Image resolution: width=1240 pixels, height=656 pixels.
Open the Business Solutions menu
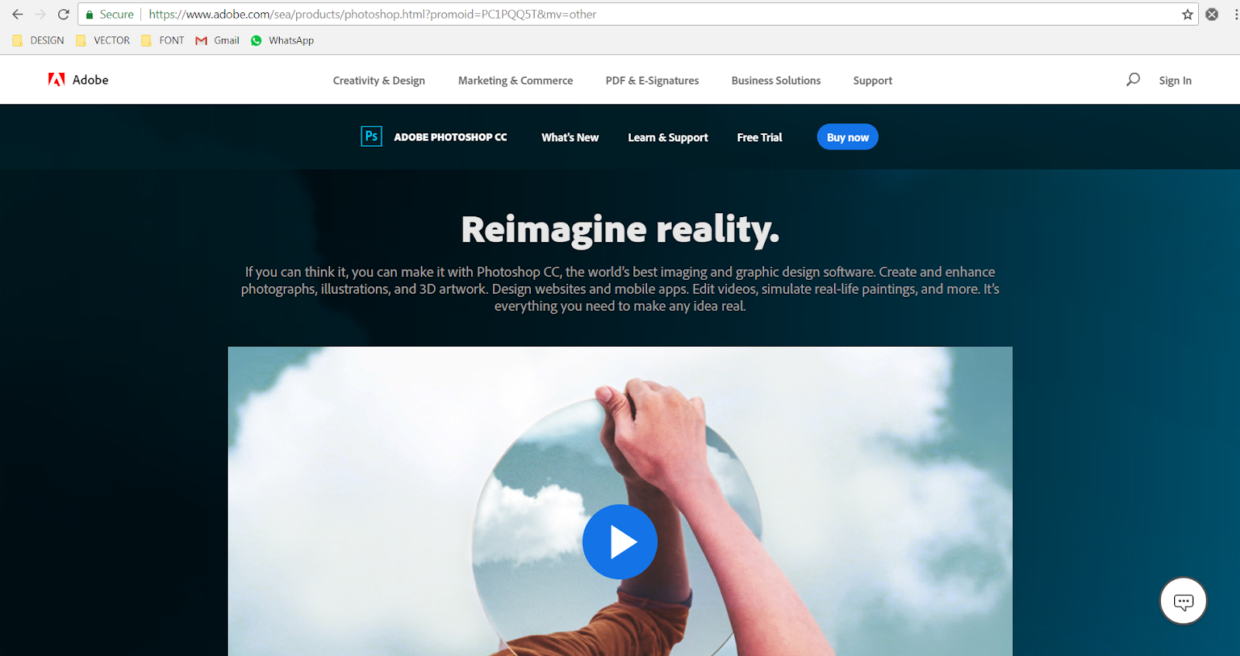(x=776, y=81)
